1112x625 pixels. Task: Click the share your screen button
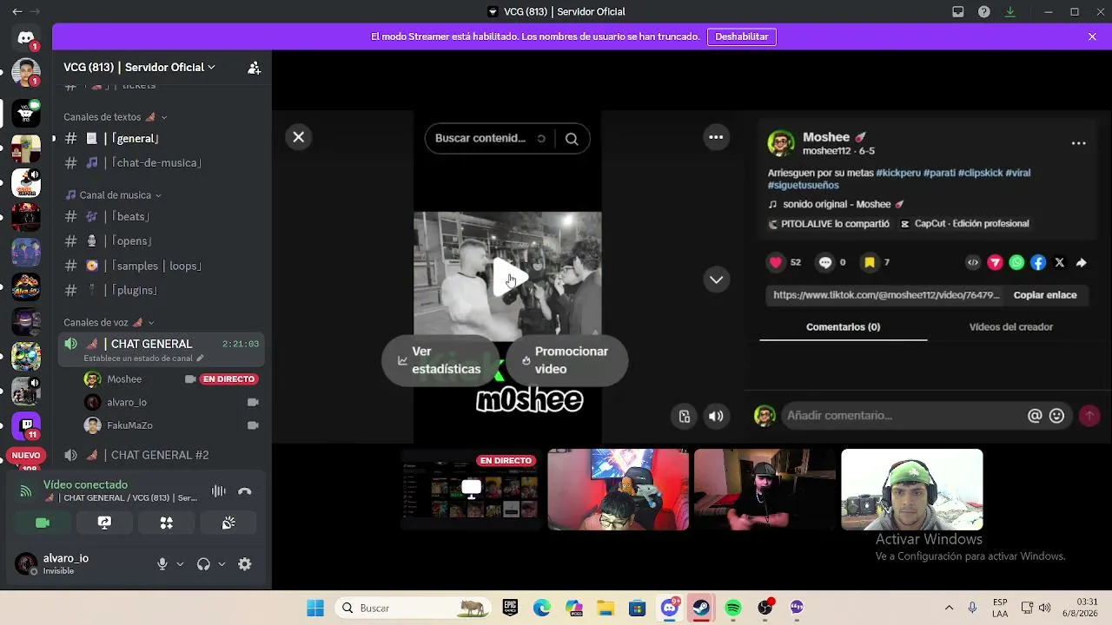pos(104,523)
